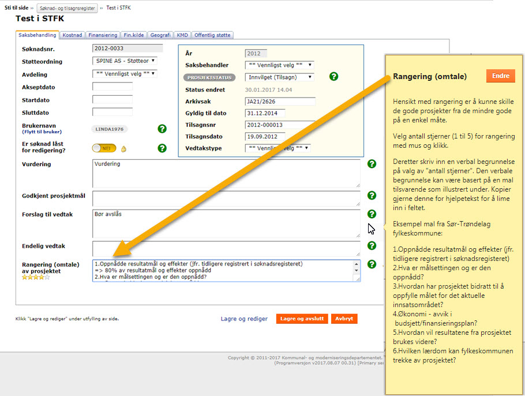The height and width of the screenshot is (396, 525).
Task: Switch to the KMD tab
Action: (x=182, y=35)
